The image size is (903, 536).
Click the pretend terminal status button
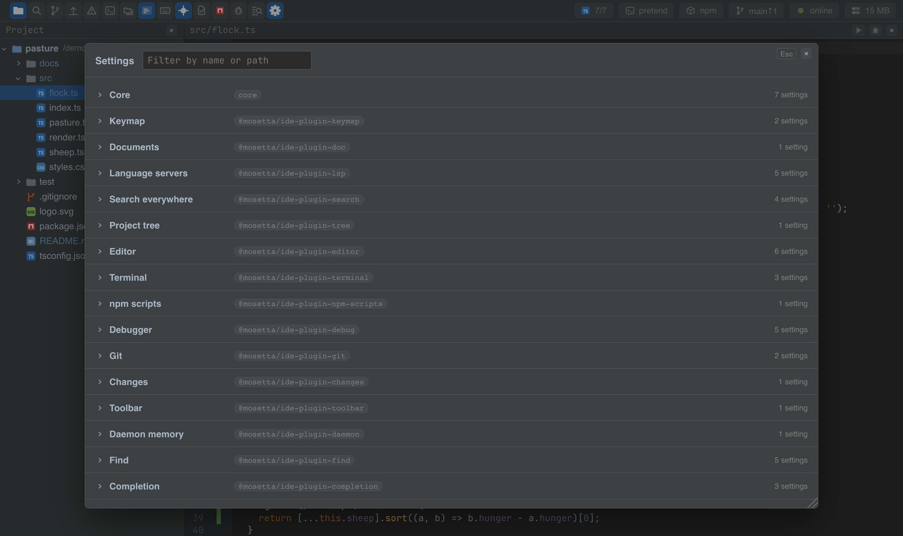[x=646, y=11]
